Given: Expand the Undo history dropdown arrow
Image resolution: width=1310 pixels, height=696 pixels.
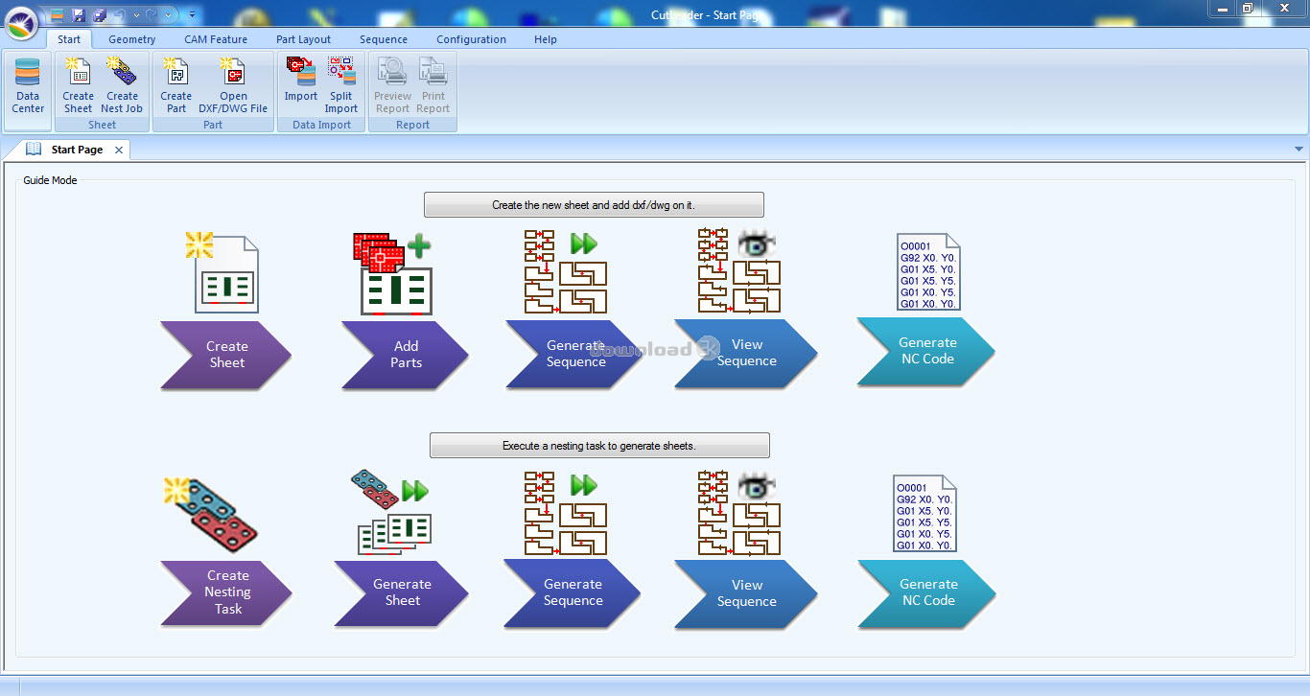Looking at the screenshot, I should (136, 15).
